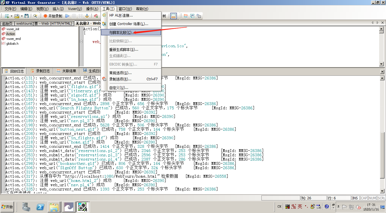Click the Stop square icon in the toolbar
This screenshot has height=213, width=386.
pos(74,16)
